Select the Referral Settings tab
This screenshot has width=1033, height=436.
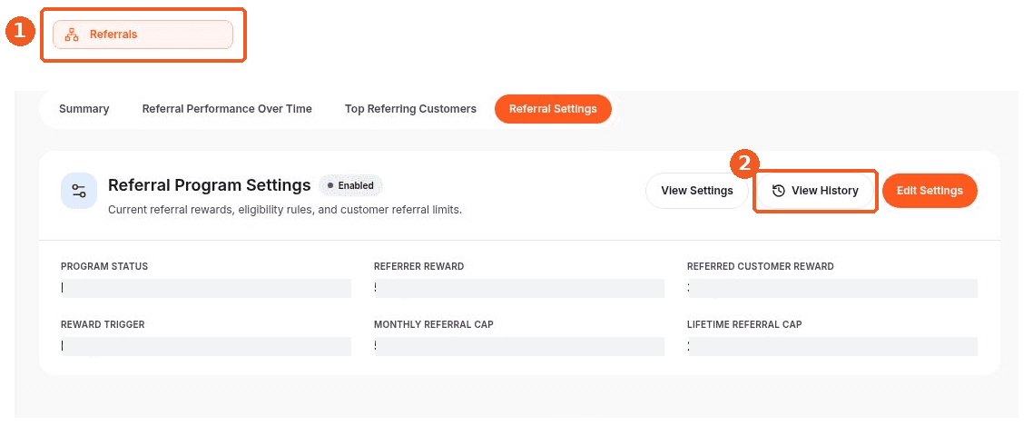point(554,109)
